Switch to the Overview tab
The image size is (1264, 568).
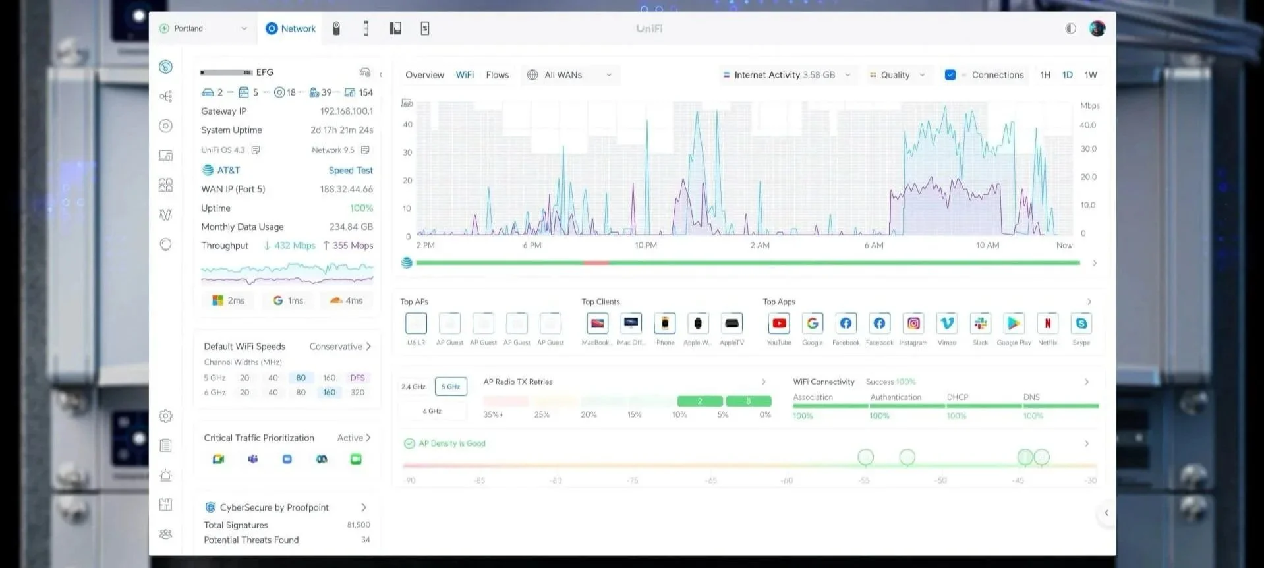click(x=424, y=75)
